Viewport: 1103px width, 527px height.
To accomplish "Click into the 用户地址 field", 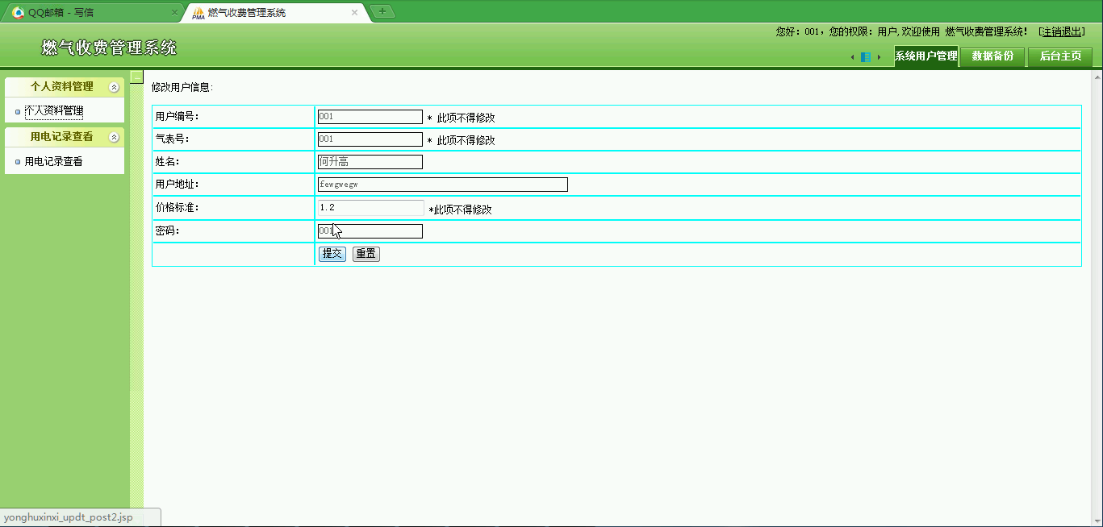I will pyautogui.click(x=442, y=185).
